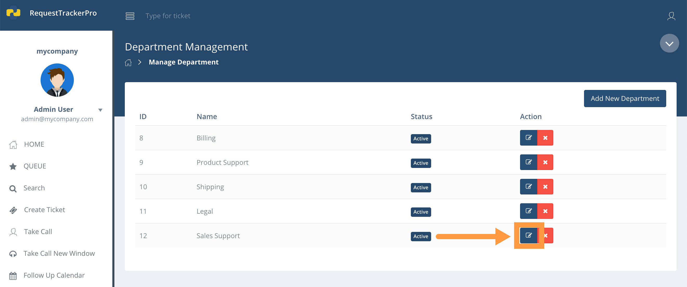Open the edit icon for Billing department
Screen dimensions: 687x287
(x=529, y=138)
